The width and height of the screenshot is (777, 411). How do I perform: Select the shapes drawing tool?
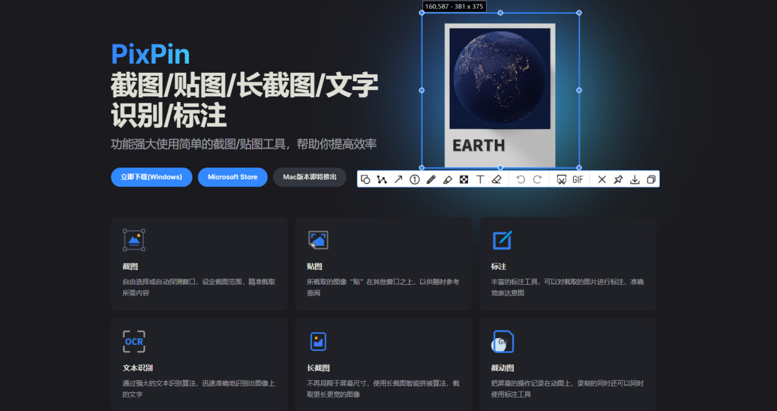(x=365, y=179)
